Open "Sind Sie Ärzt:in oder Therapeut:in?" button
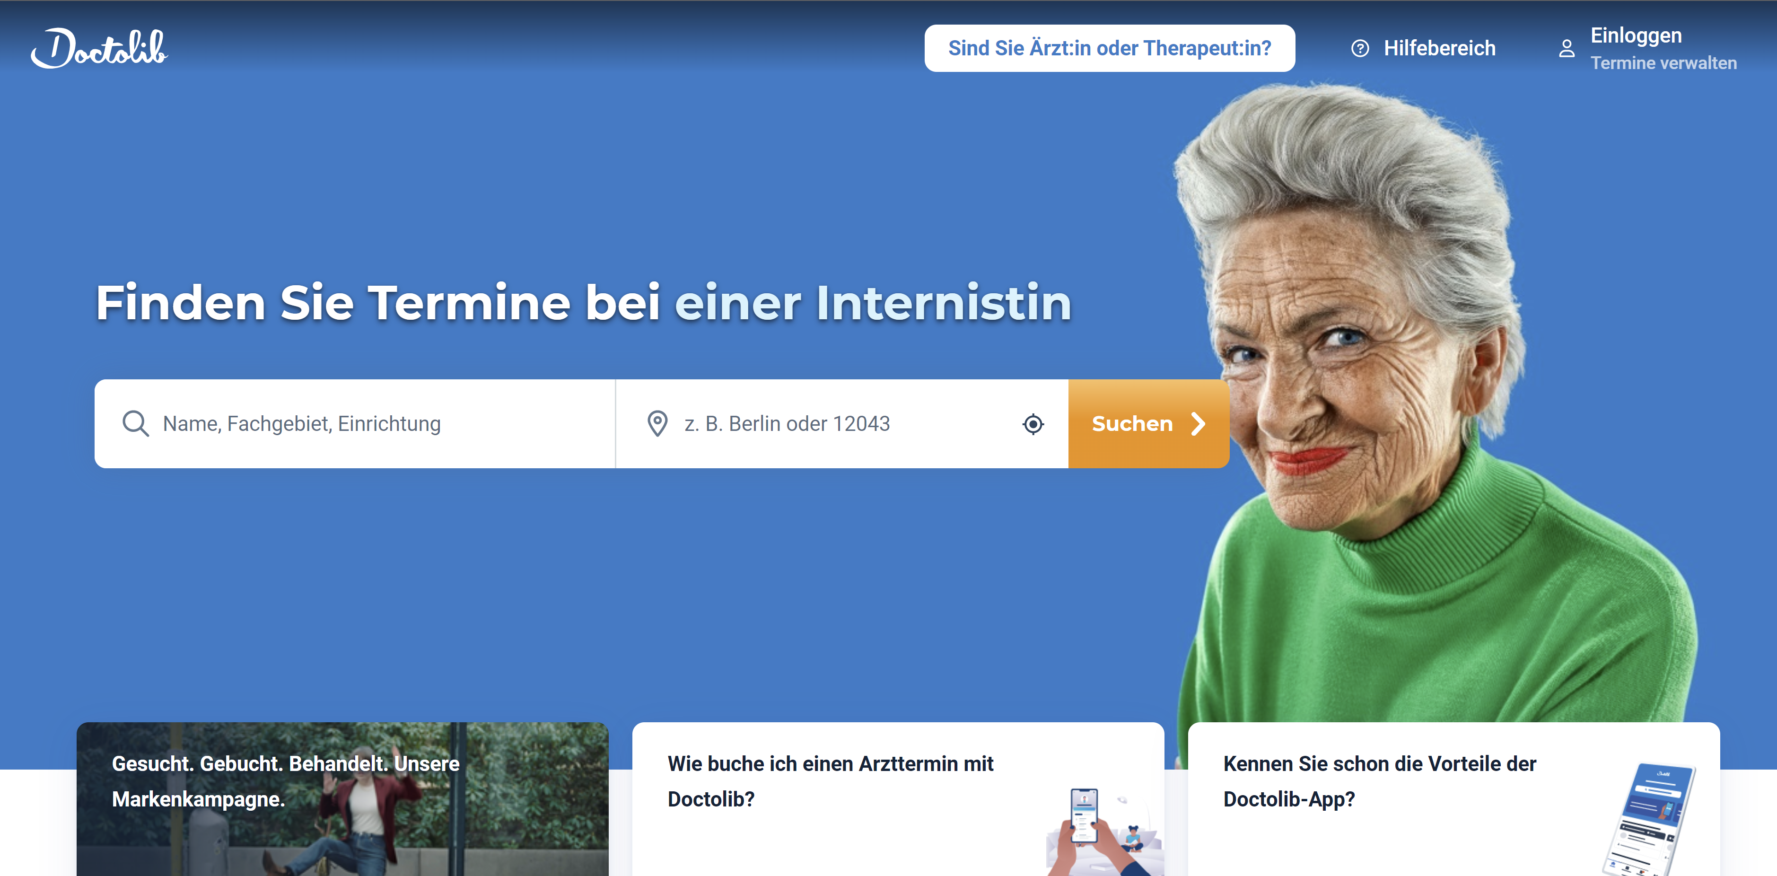The height and width of the screenshot is (876, 1777). coord(1109,48)
